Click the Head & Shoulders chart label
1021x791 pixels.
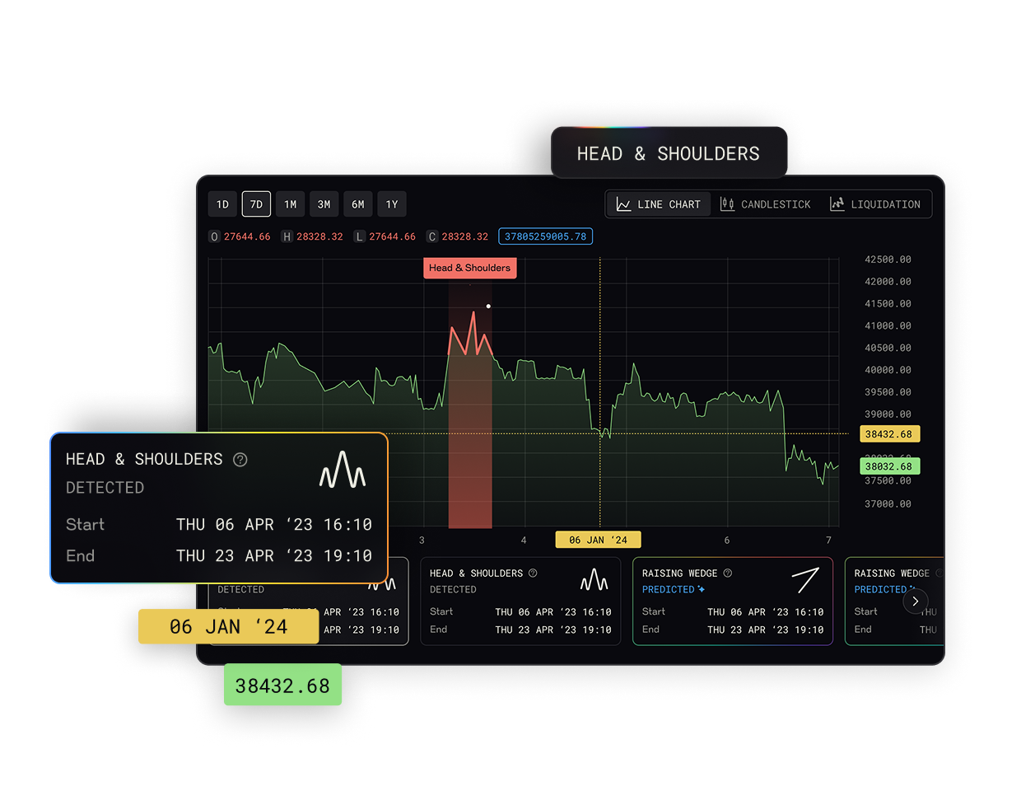[x=470, y=268]
